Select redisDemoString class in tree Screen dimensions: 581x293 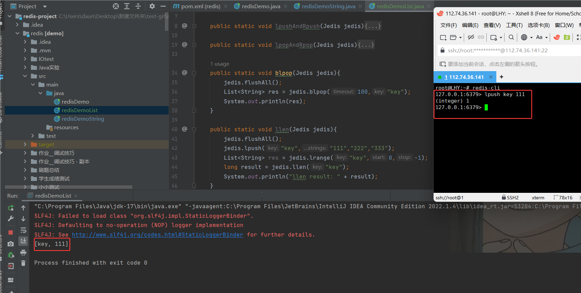[x=83, y=119]
